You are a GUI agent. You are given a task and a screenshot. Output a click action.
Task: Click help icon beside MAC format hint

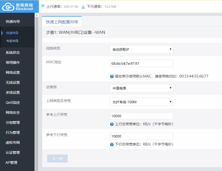tap(112, 76)
